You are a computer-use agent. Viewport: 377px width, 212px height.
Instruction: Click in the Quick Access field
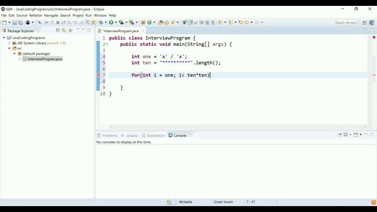click(346, 22)
